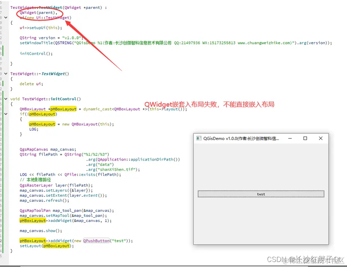
Task: Click the LOG << filePath line
Action: pyautogui.click(x=70, y=174)
